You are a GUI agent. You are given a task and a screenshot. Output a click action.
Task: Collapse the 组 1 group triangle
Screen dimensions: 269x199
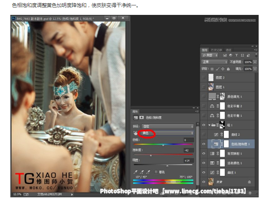(x=209, y=125)
